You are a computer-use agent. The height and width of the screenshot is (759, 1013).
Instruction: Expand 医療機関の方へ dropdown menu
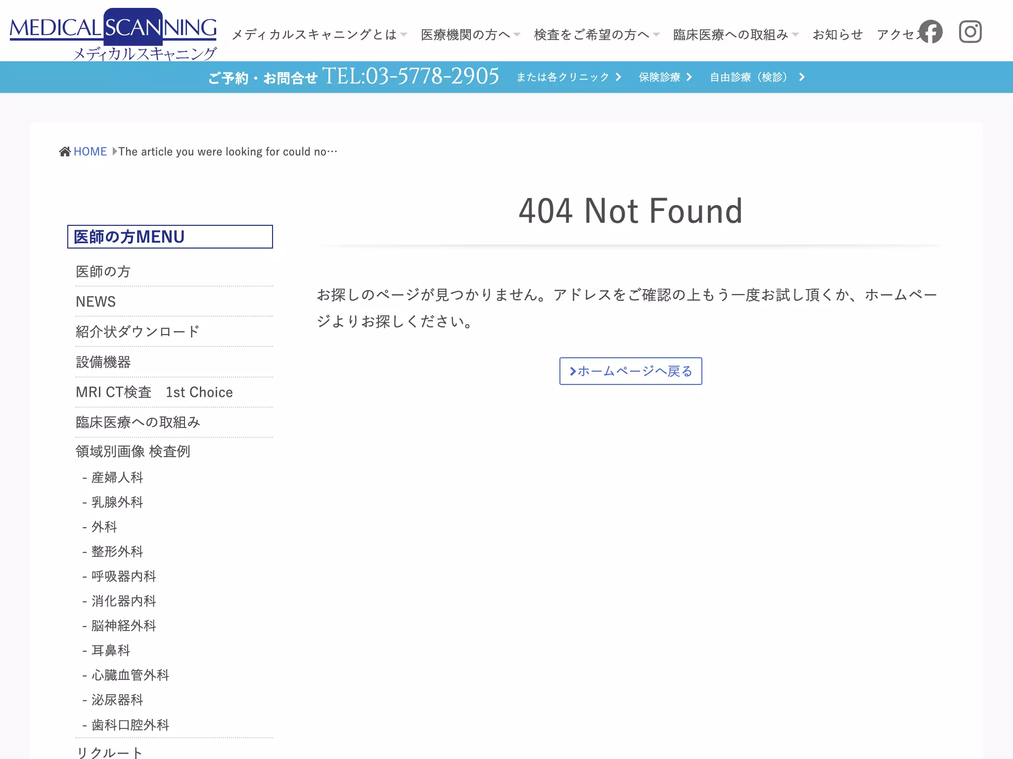coord(470,35)
